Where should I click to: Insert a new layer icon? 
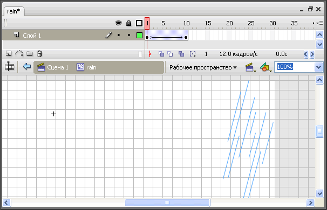[x=9, y=54]
